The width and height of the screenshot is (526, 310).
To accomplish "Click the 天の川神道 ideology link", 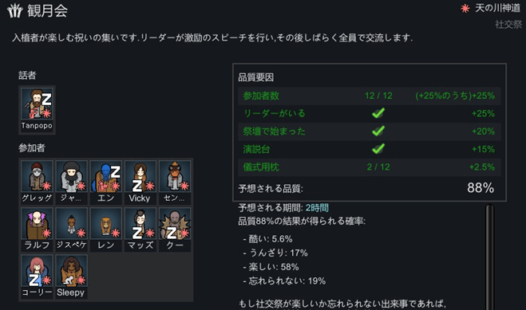I will (497, 9).
